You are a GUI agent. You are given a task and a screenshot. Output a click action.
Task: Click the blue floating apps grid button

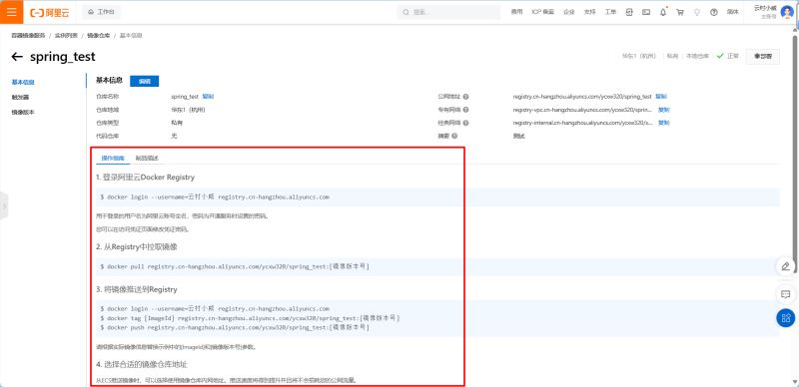786,318
